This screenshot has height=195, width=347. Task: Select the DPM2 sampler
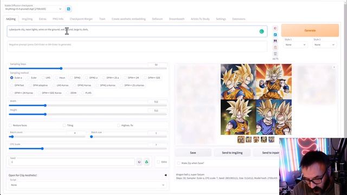pyautogui.click(x=75, y=78)
